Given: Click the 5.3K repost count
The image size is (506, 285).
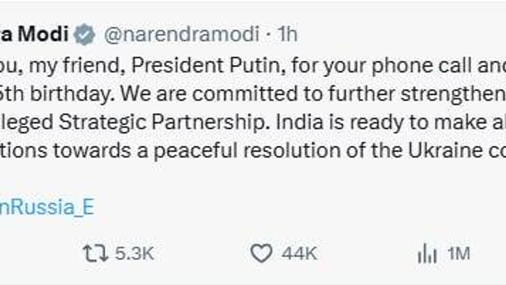Looking at the screenshot, I should [134, 253].
